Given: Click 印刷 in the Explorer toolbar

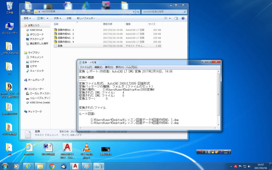Looking at the screenshot, I should 69,18.
